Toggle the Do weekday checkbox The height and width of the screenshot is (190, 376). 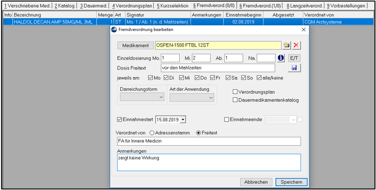(x=197, y=78)
